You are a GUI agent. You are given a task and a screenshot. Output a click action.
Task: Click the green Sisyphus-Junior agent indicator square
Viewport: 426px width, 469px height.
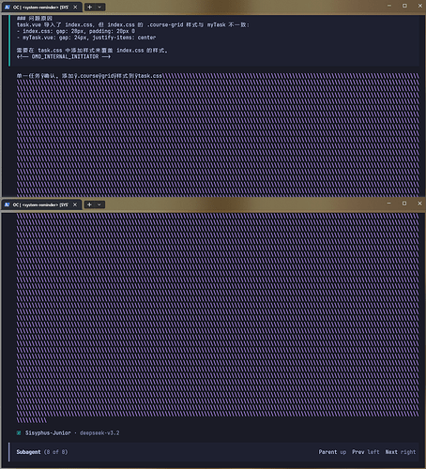[x=19, y=433]
